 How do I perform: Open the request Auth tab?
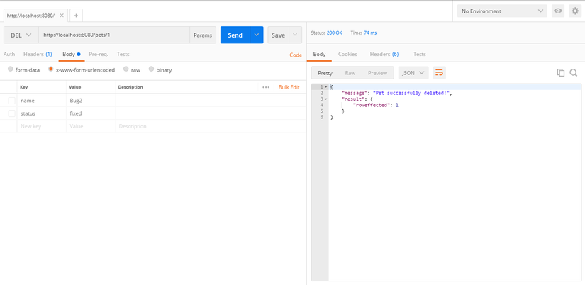point(9,55)
